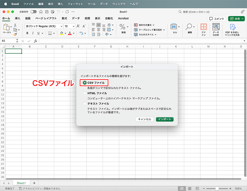Open the Format as Table dropdown
The width and height of the screenshot is (247, 191).
(x=149, y=30)
